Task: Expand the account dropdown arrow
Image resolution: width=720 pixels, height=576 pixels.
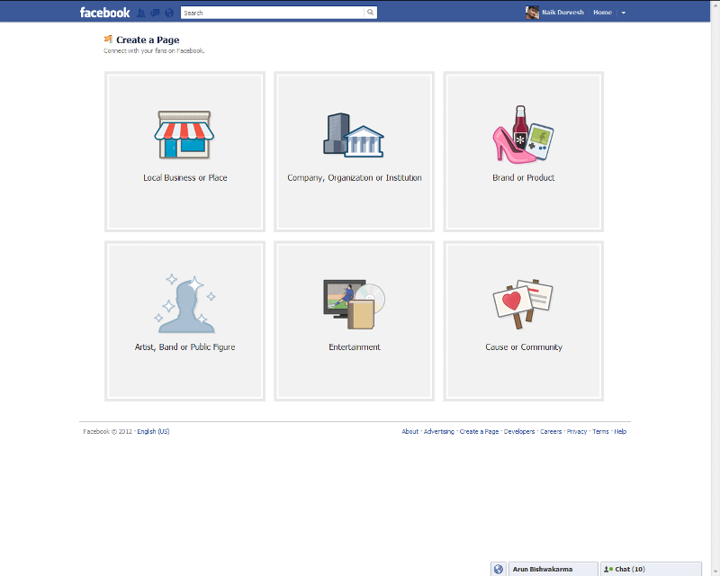Action: click(624, 13)
